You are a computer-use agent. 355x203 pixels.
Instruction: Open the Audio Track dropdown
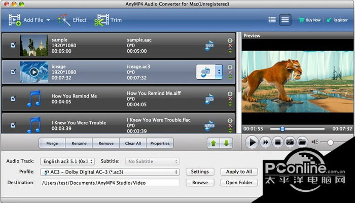(67, 161)
